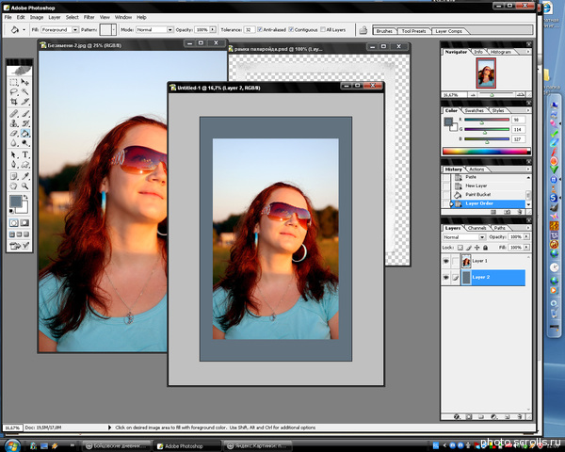Switch to the Channels tab
The height and width of the screenshot is (452, 565).
tap(477, 228)
